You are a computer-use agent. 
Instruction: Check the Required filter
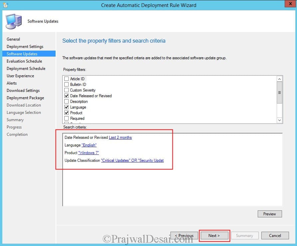coord(67,119)
